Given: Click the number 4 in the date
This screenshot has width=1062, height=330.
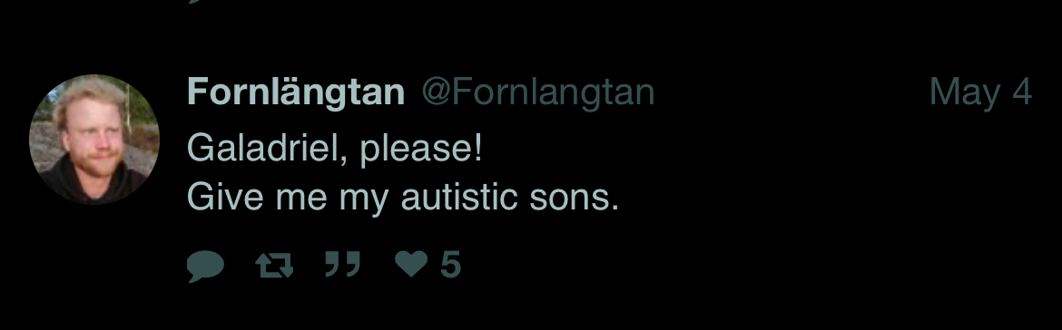Looking at the screenshot, I should coord(1022,92).
